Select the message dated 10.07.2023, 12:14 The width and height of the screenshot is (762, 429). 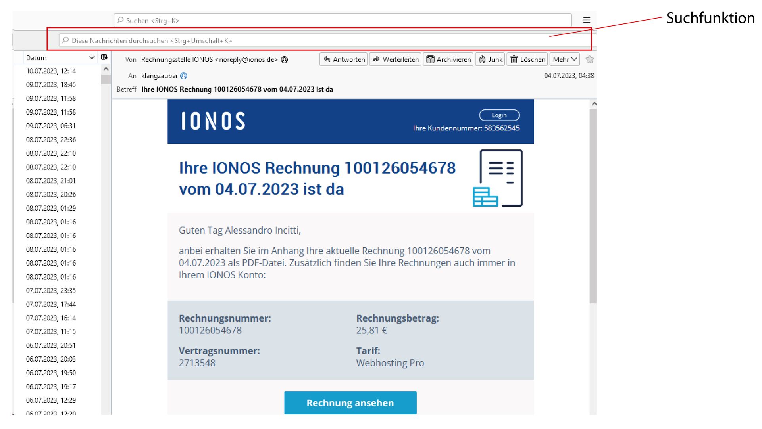pyautogui.click(x=51, y=71)
